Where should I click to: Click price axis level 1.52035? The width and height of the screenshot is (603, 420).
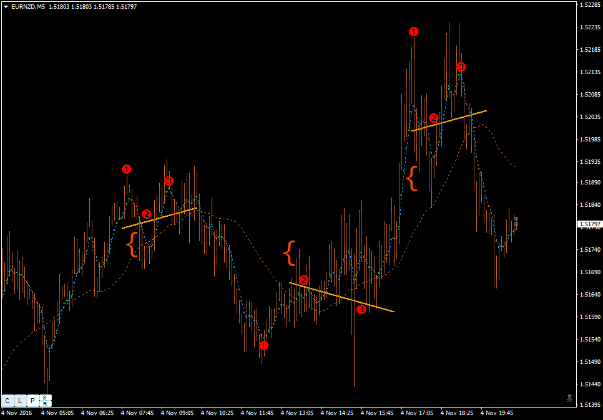590,117
